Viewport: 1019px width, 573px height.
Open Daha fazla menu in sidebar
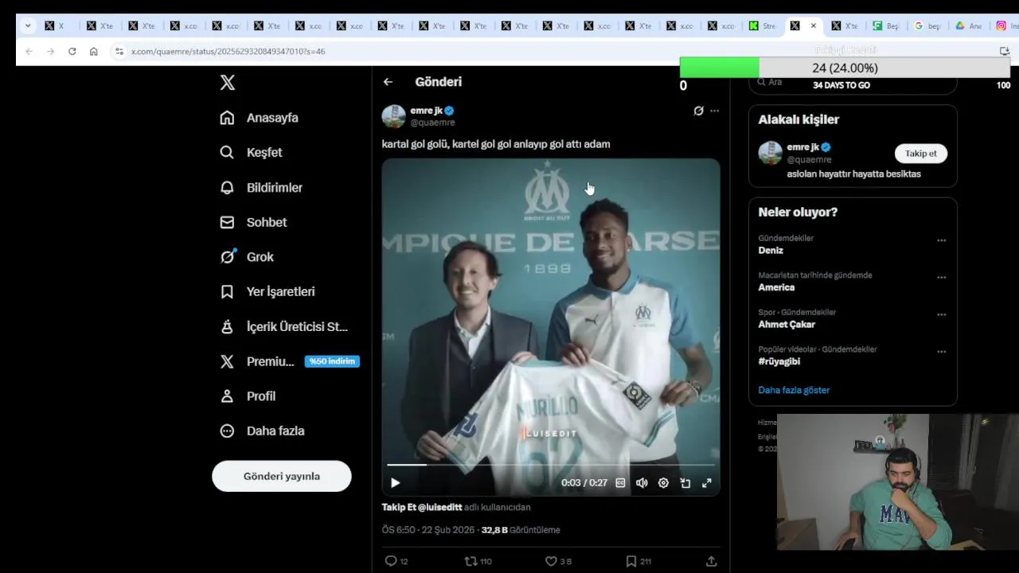262,431
